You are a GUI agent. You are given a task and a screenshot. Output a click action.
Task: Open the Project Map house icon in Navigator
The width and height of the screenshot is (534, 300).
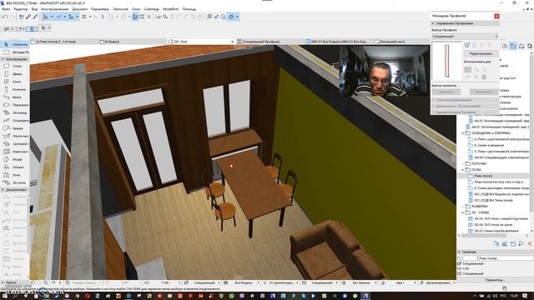coord(505,46)
